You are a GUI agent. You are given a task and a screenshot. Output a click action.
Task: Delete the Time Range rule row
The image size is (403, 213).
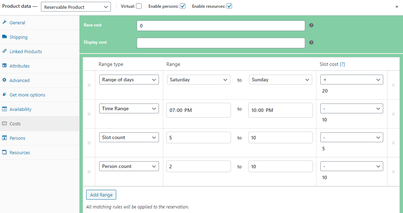click(393, 114)
